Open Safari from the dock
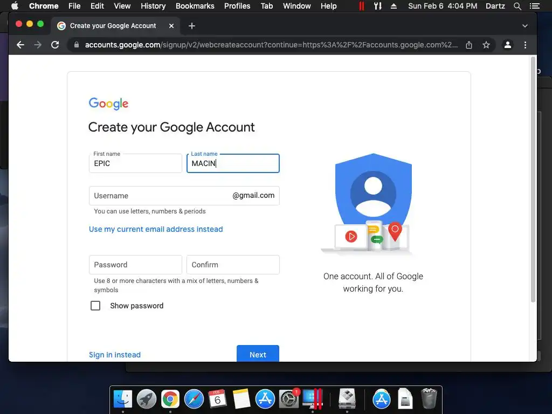The image size is (552, 414). tap(194, 399)
